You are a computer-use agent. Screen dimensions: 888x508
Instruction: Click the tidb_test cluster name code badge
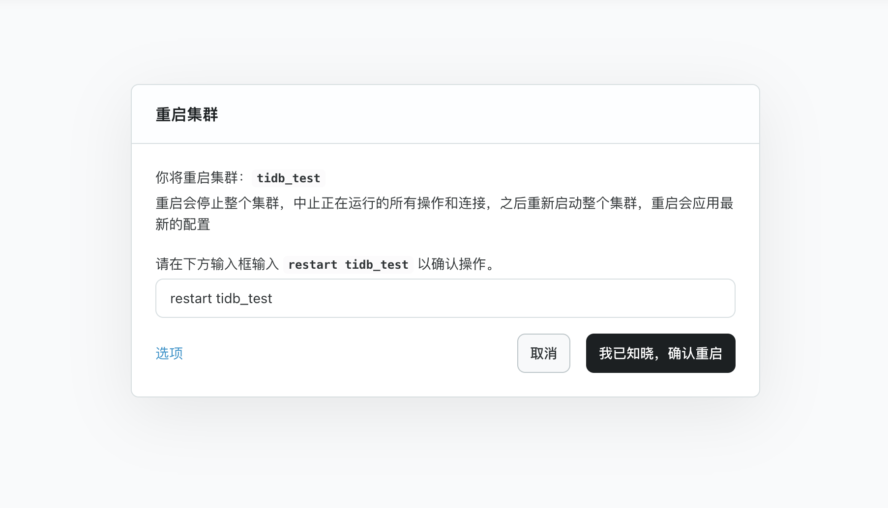coord(288,178)
